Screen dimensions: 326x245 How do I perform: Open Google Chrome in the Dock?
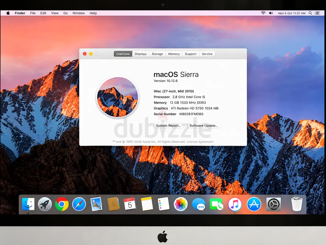(x=62, y=204)
